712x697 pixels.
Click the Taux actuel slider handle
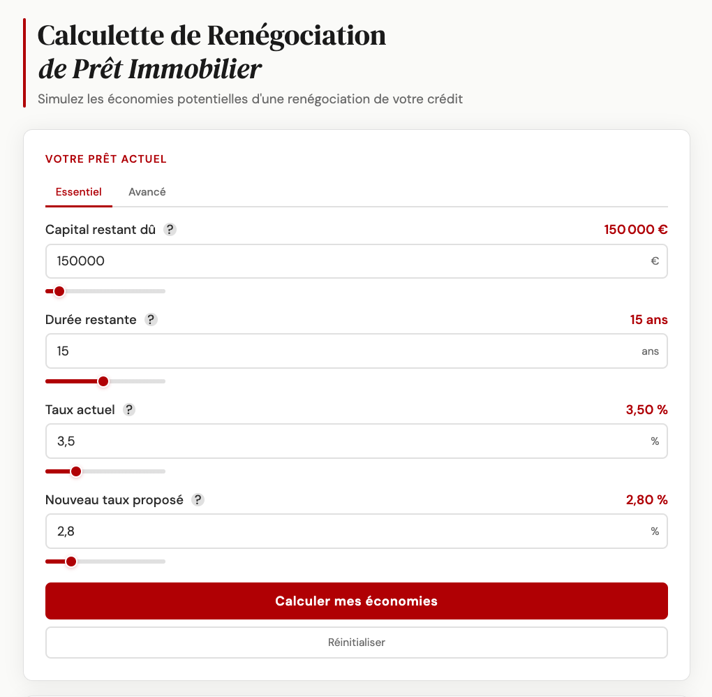click(75, 471)
